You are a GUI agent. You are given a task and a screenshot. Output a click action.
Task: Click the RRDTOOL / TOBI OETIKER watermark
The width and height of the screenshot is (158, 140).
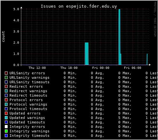[155, 19]
